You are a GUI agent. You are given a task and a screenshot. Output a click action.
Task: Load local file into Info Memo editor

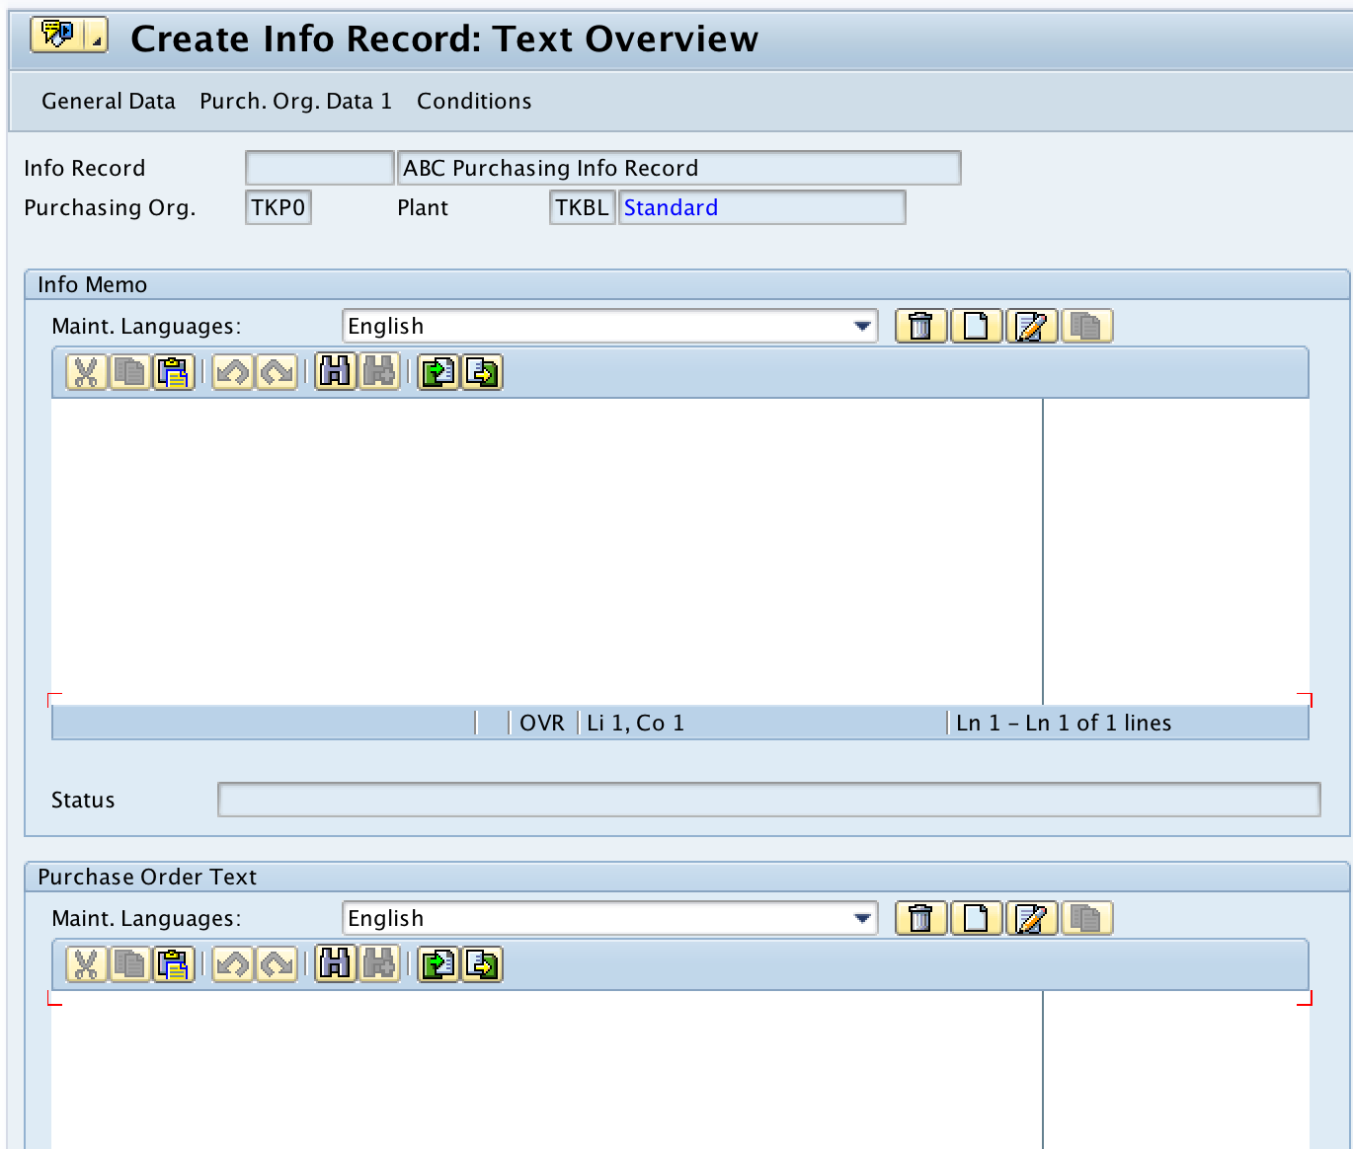(438, 372)
